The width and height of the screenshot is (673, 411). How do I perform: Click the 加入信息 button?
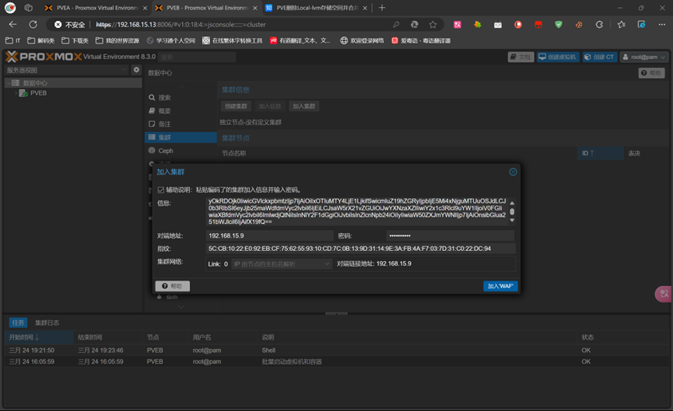tap(270, 106)
